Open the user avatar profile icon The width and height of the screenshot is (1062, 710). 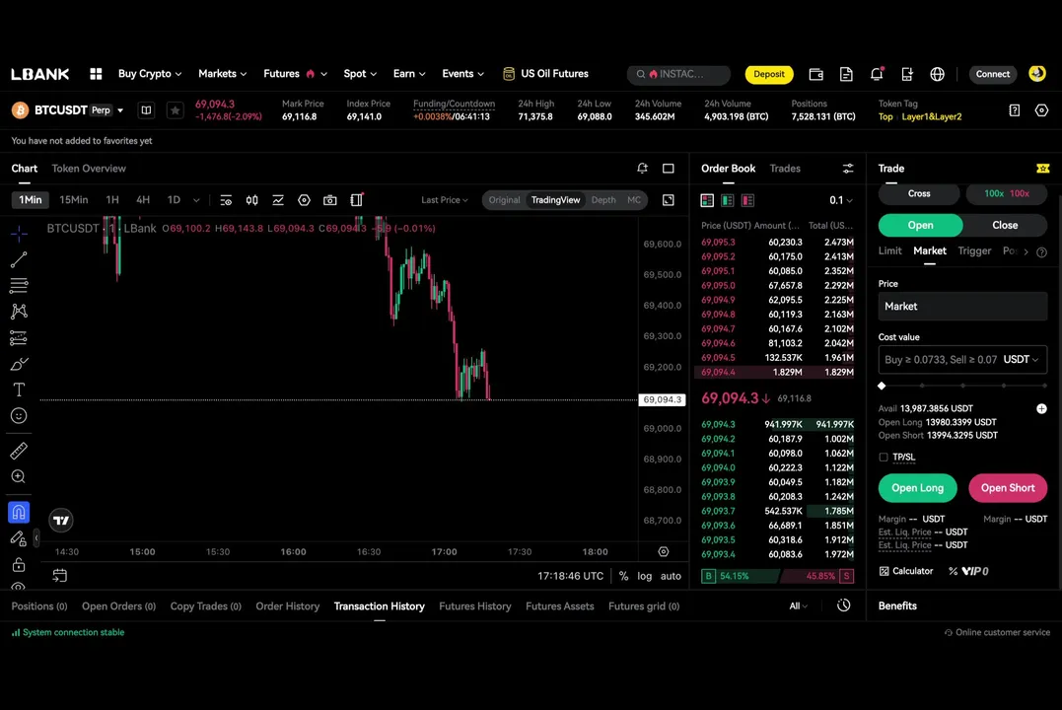[x=1037, y=73]
